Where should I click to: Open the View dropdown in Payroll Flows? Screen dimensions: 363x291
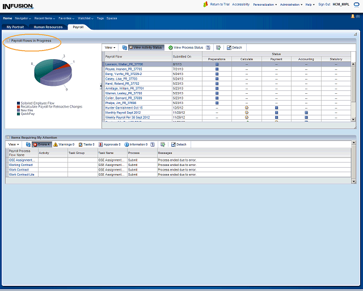110,48
